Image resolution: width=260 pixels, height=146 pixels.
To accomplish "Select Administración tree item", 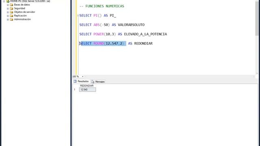I will 22,19.
